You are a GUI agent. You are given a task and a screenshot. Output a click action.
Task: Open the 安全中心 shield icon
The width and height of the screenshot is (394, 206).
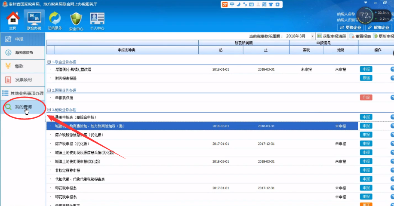76,20
